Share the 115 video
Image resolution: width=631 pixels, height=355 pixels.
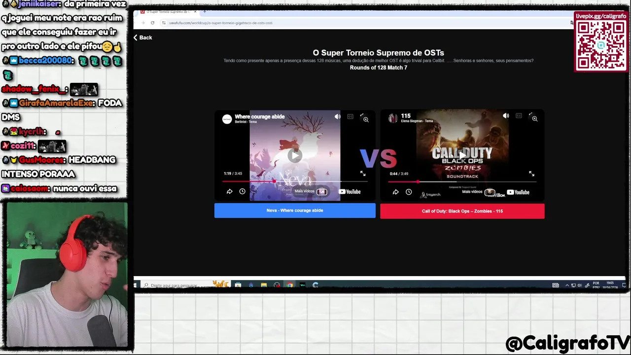(x=395, y=192)
